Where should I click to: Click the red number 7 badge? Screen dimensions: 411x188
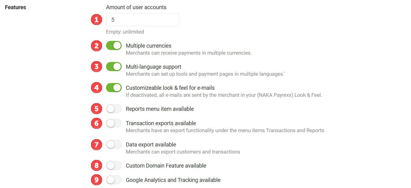[97, 145]
